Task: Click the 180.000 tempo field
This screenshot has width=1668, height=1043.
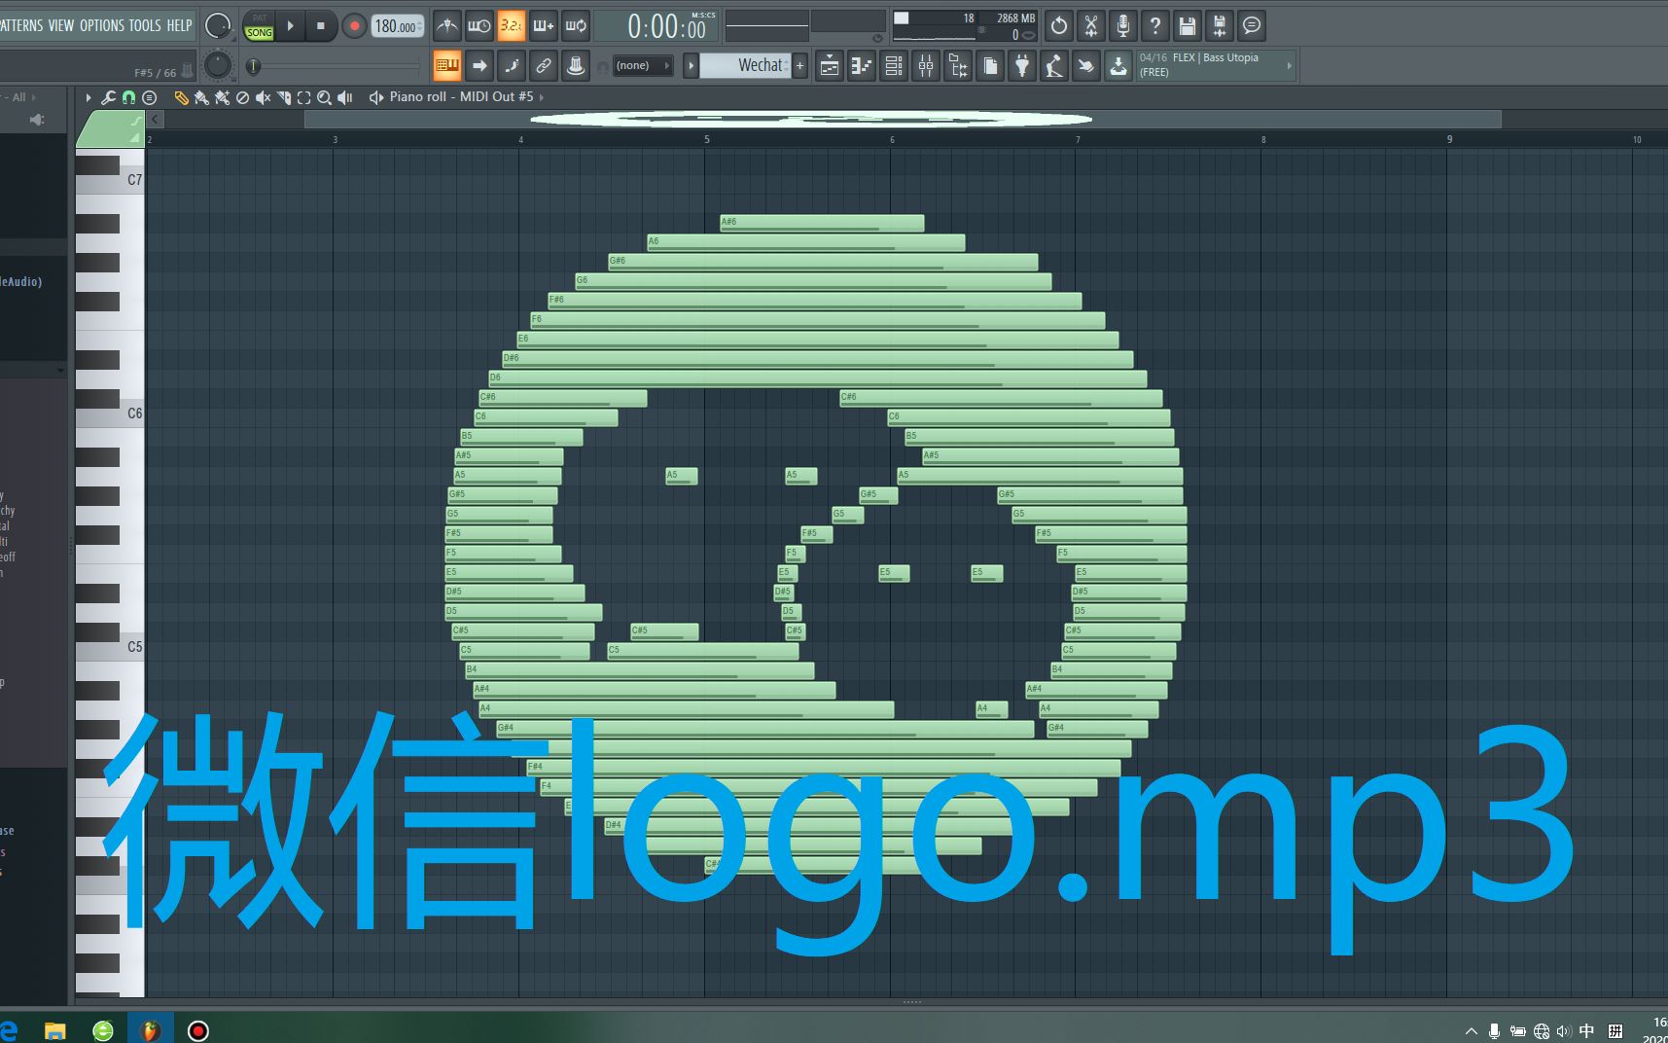Action: (x=397, y=26)
